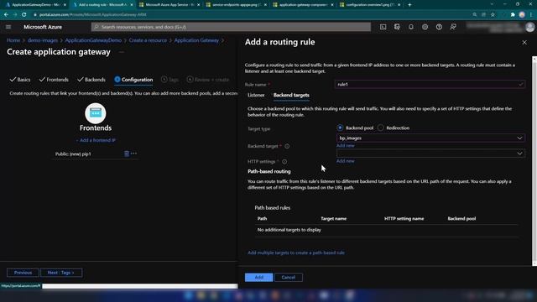Switch to the Microsoft Azure App Service browser tab

coord(169,5)
